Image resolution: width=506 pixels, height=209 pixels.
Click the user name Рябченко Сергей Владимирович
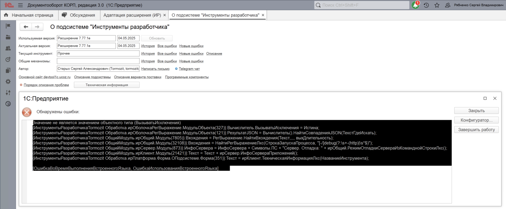click(x=479, y=5)
